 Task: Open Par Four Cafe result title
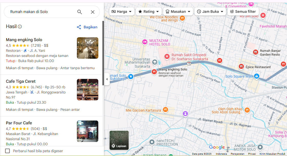19,123
